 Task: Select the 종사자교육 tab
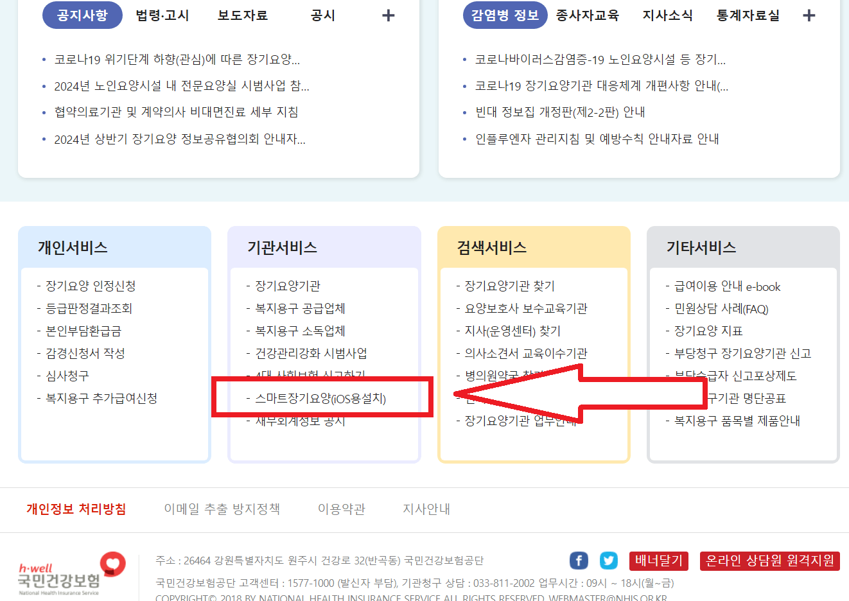coord(586,15)
